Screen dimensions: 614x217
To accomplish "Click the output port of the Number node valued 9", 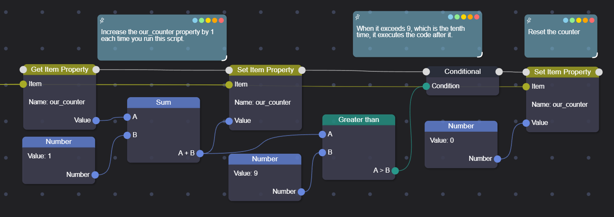I will coord(301,192).
